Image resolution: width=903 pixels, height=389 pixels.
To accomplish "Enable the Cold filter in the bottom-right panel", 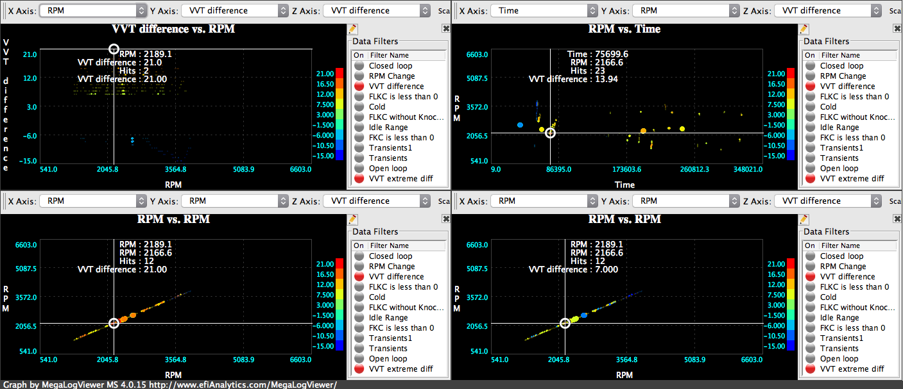I will pos(811,297).
